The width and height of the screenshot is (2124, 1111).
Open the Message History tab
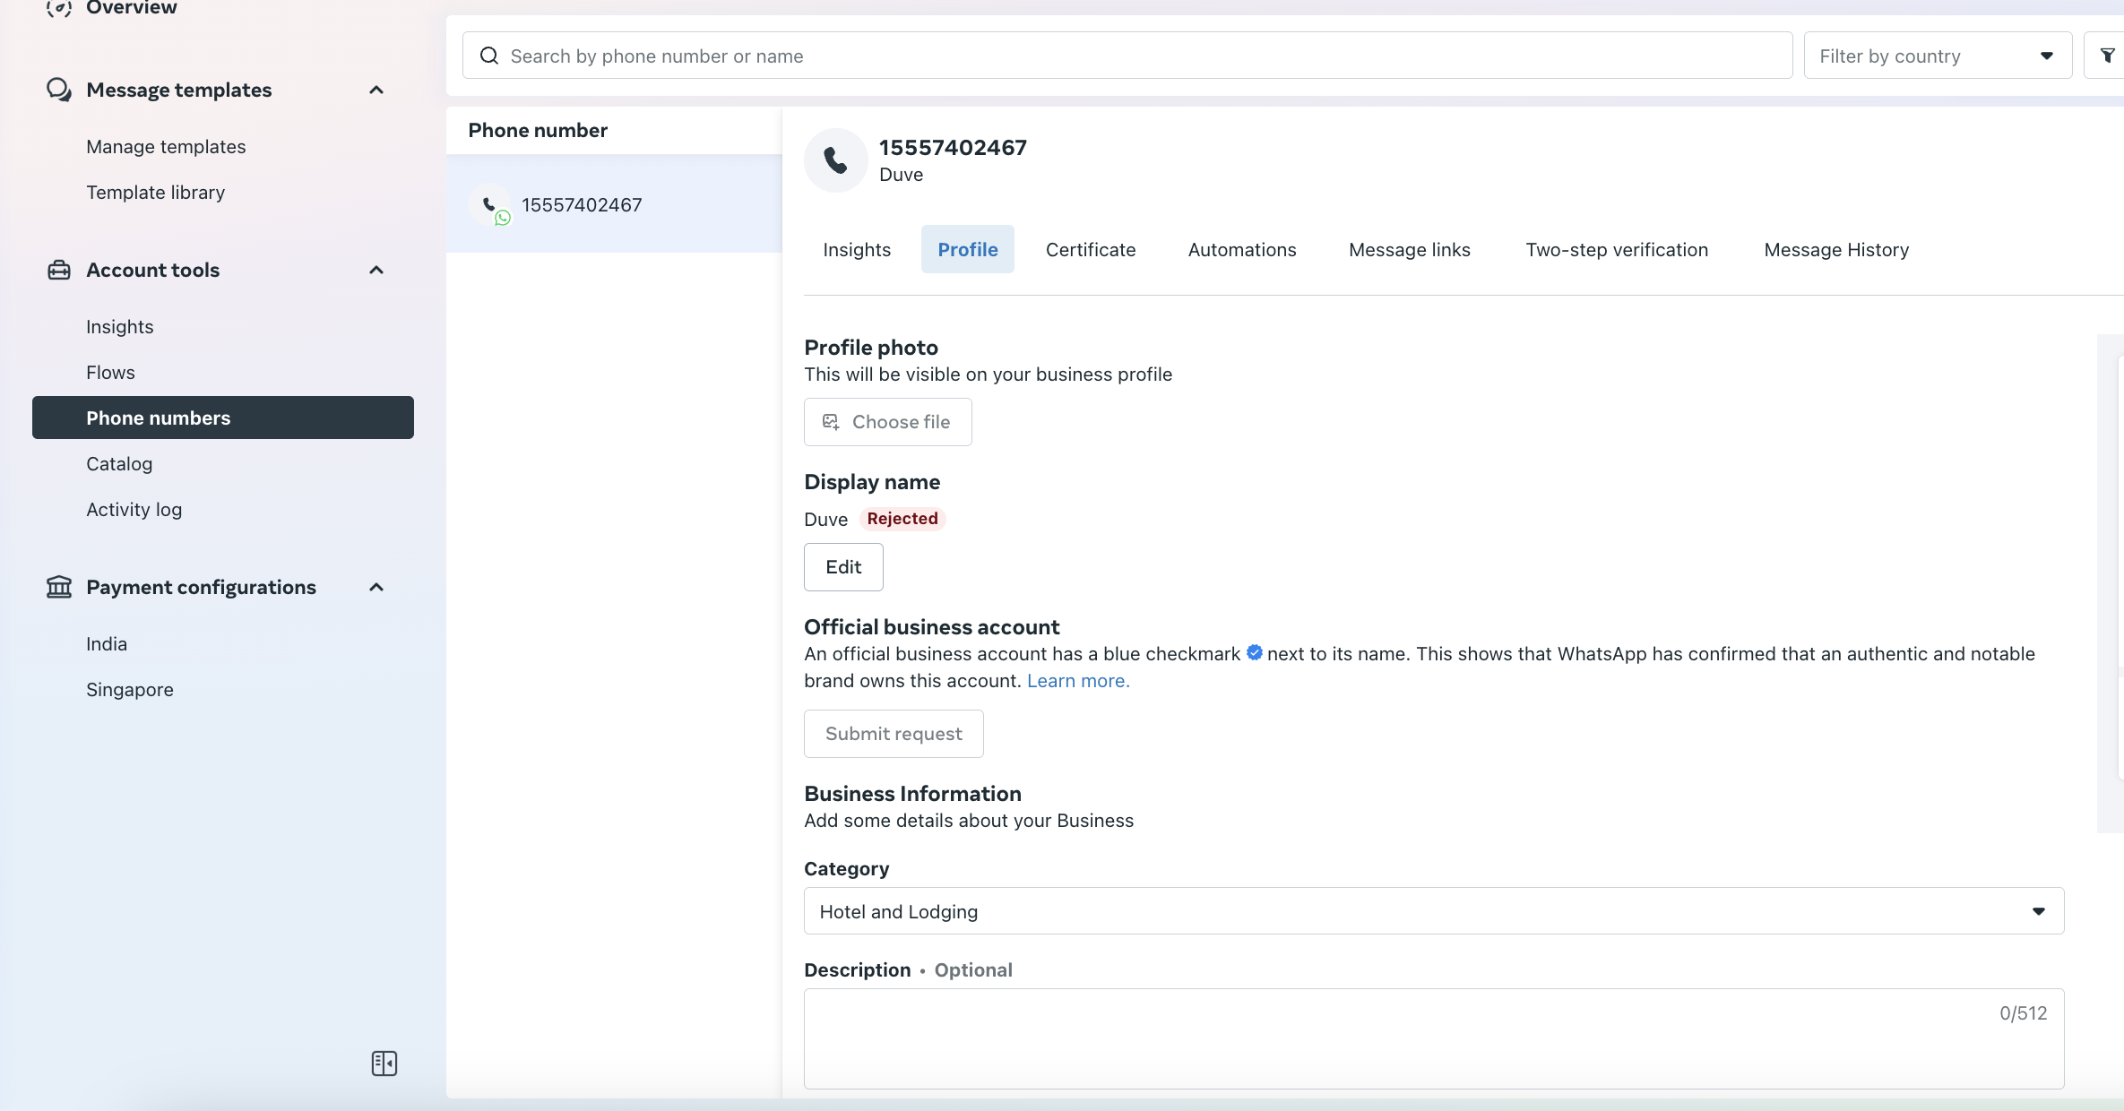point(1836,249)
